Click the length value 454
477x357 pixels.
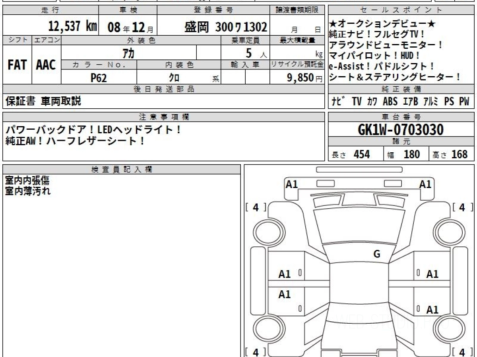coord(361,154)
